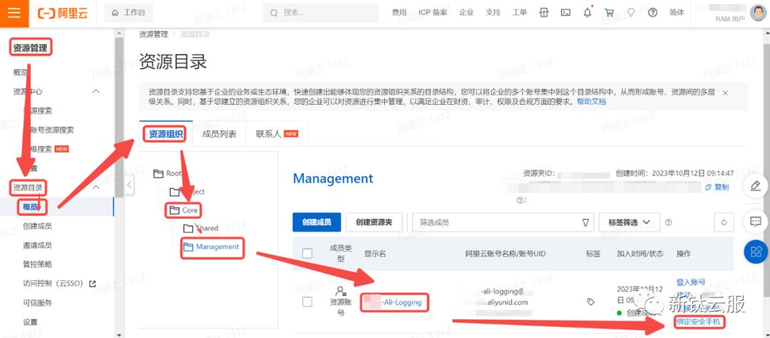Image resolution: width=770 pixels, height=338 pixels.
Task: Refresh the member list
Action: 724,222
